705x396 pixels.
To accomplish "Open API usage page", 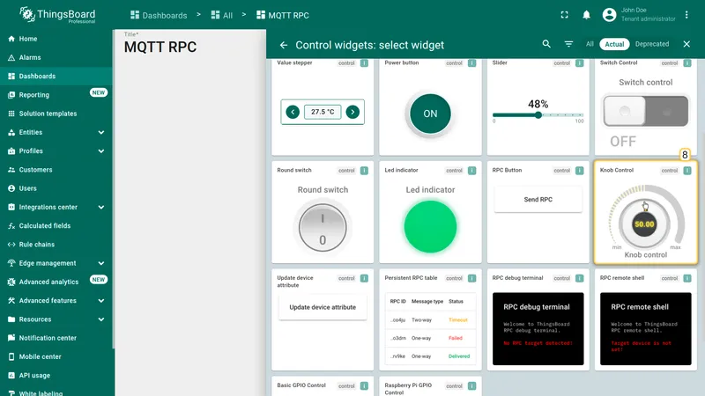I will click(56, 376).
